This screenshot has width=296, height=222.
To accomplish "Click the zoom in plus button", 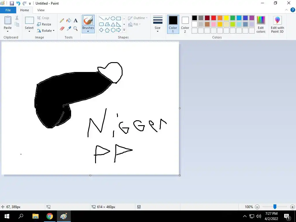I will 293,207.
